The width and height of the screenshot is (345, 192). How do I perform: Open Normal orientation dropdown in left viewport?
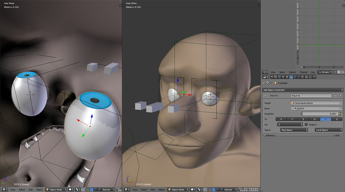point(108,190)
